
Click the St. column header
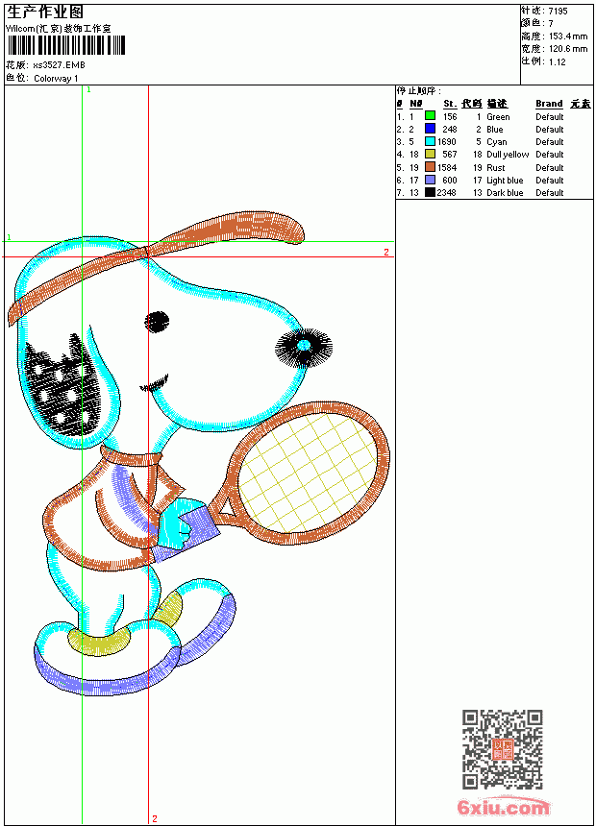pyautogui.click(x=449, y=104)
